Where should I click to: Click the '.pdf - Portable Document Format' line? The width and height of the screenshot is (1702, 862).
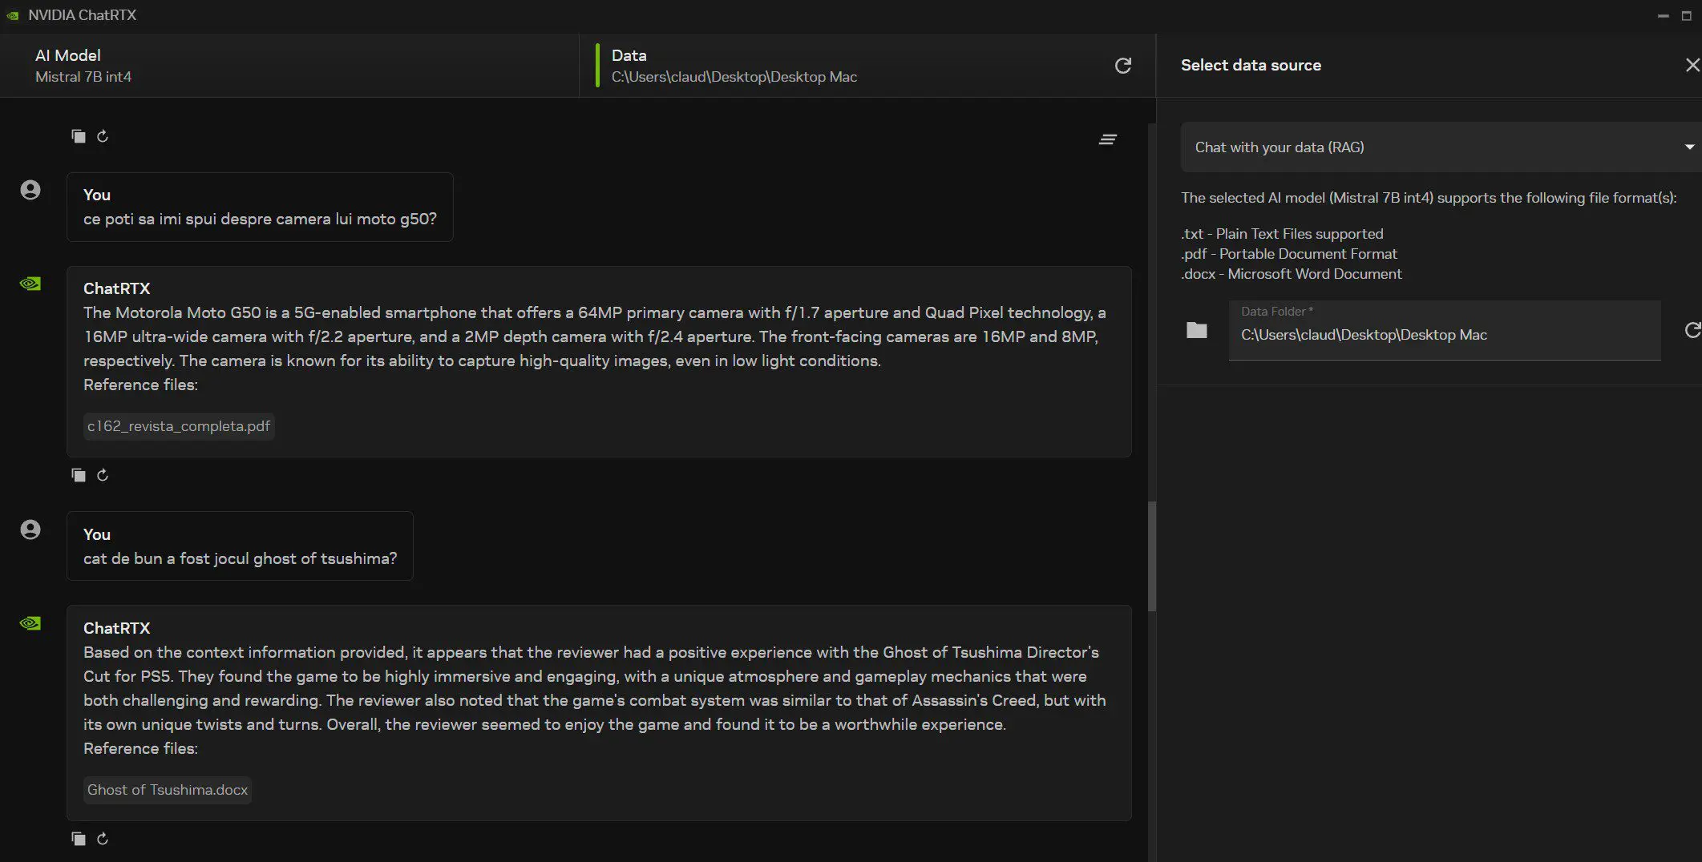pyautogui.click(x=1289, y=254)
